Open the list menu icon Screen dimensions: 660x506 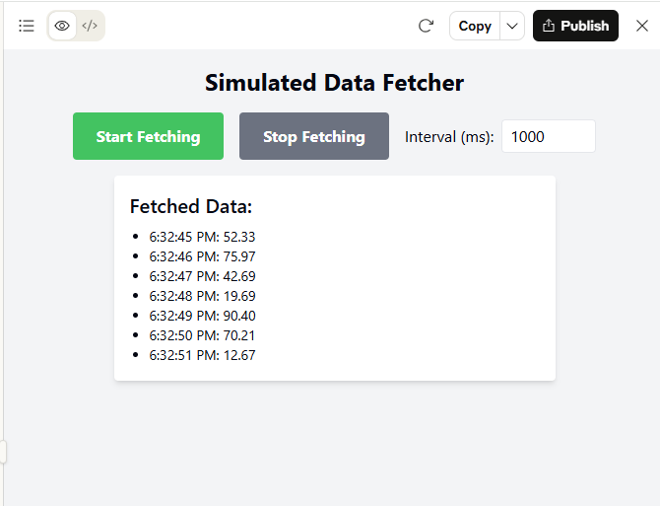pyautogui.click(x=27, y=26)
